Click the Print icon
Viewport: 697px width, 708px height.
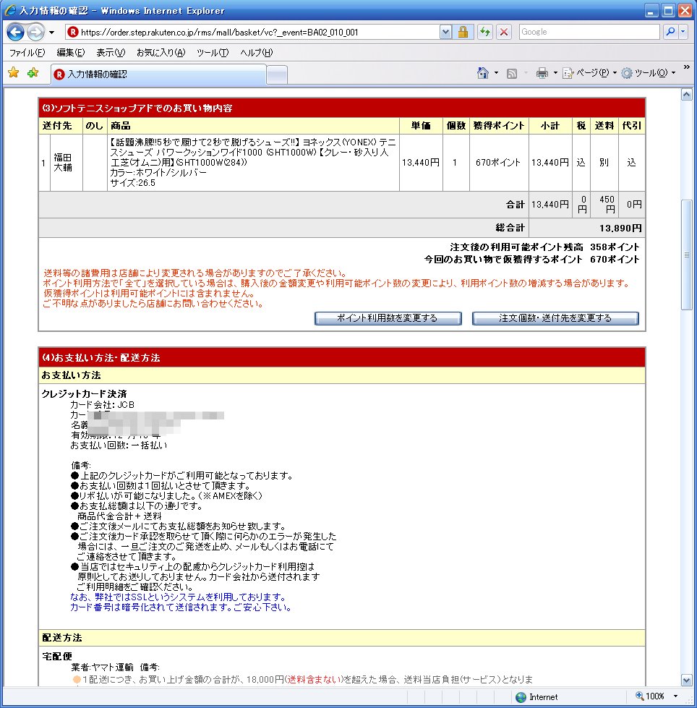click(x=542, y=73)
